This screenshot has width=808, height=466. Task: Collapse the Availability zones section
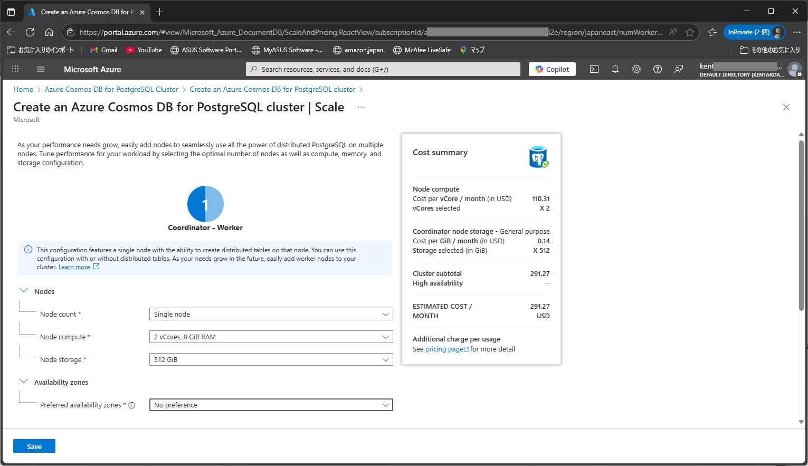click(x=23, y=381)
